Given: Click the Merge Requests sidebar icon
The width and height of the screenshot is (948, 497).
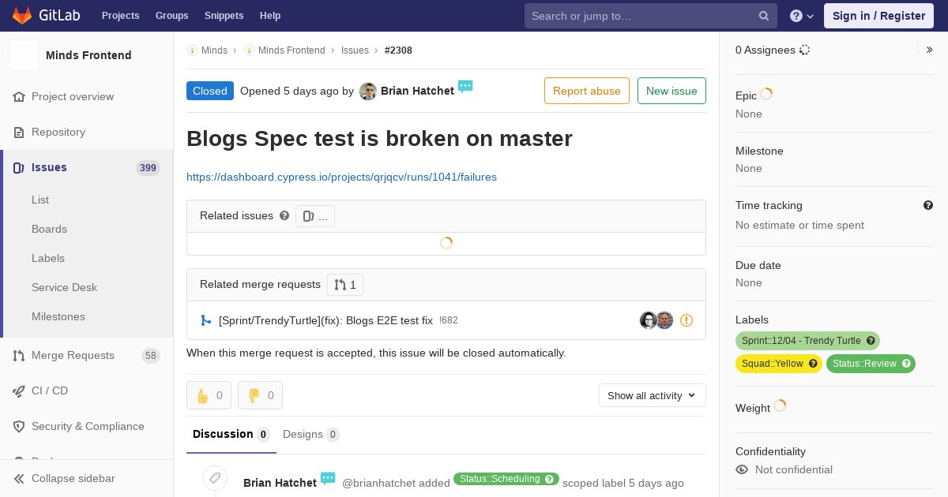Looking at the screenshot, I should [x=19, y=355].
